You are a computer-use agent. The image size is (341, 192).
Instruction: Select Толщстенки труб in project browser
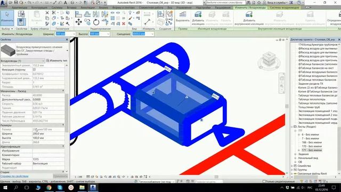(x=309, y=107)
